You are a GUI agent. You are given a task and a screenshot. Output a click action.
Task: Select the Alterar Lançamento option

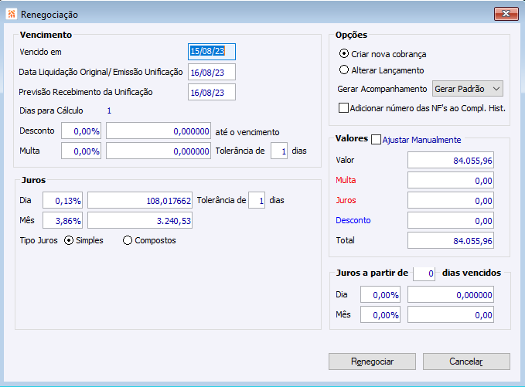pos(344,70)
